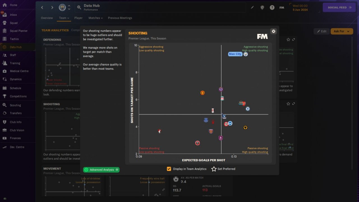
Task: Open the Previous Meetings tab
Action: tap(120, 18)
